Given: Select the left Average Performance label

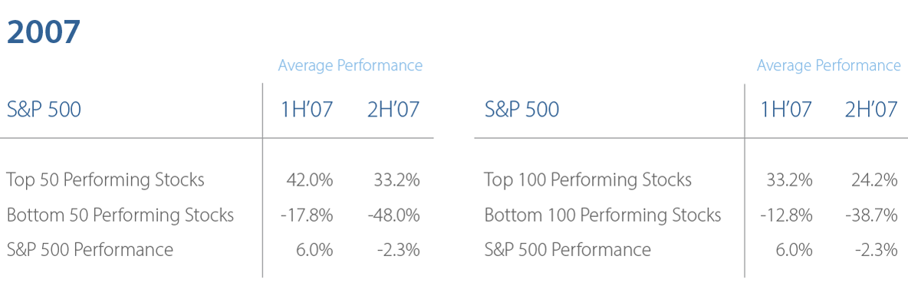Looking at the screenshot, I should [350, 65].
